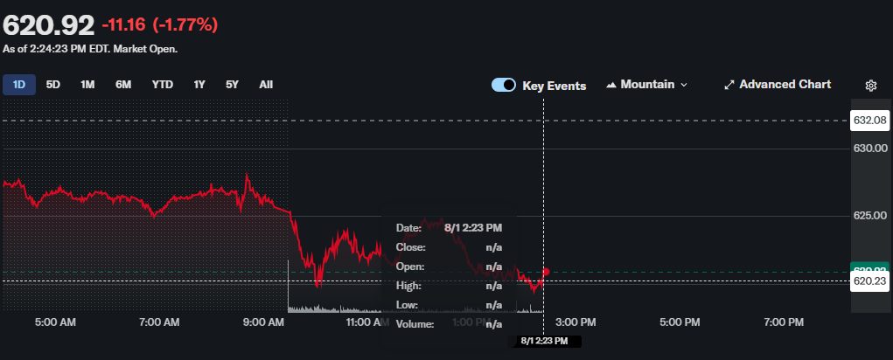Switch to the 6M range
The height and width of the screenshot is (360, 893).
point(123,85)
